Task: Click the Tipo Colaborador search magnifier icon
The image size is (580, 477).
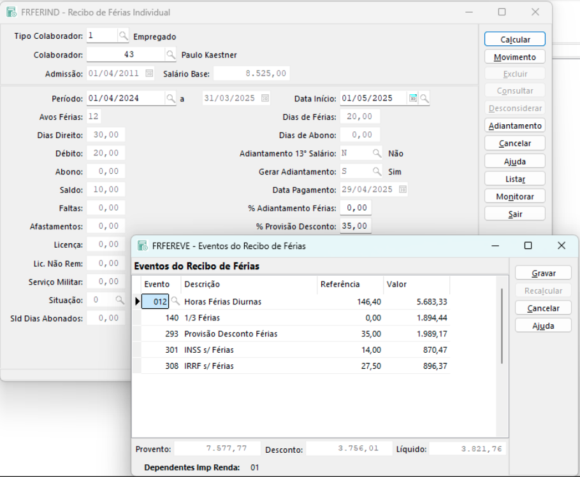Action: click(x=124, y=36)
